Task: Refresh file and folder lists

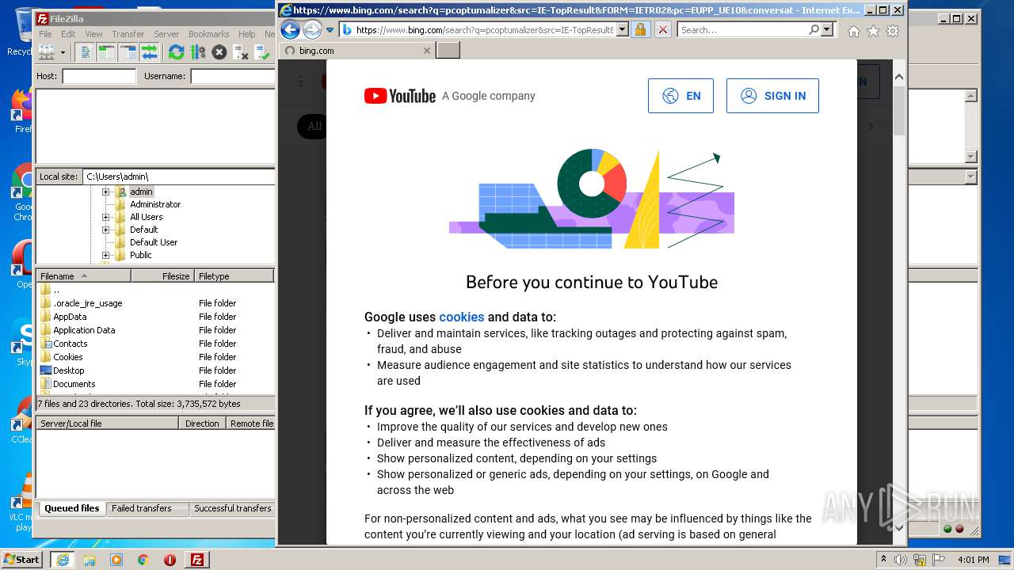Action: [x=176, y=52]
